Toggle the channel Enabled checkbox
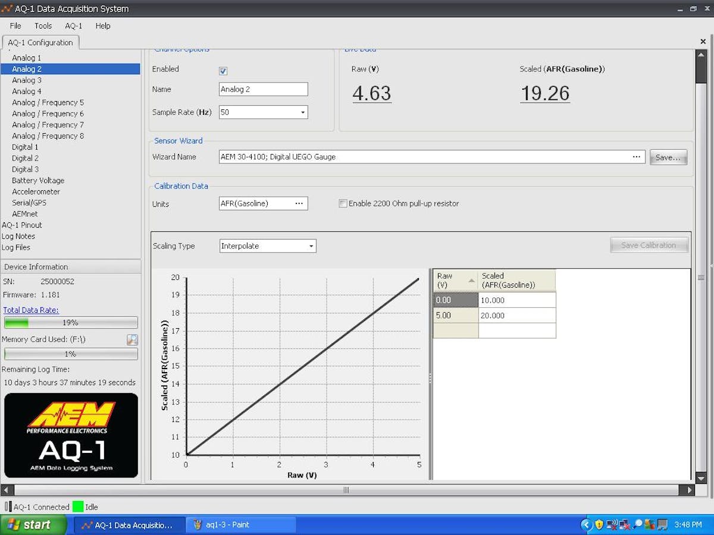This screenshot has width=714, height=535. tap(223, 71)
